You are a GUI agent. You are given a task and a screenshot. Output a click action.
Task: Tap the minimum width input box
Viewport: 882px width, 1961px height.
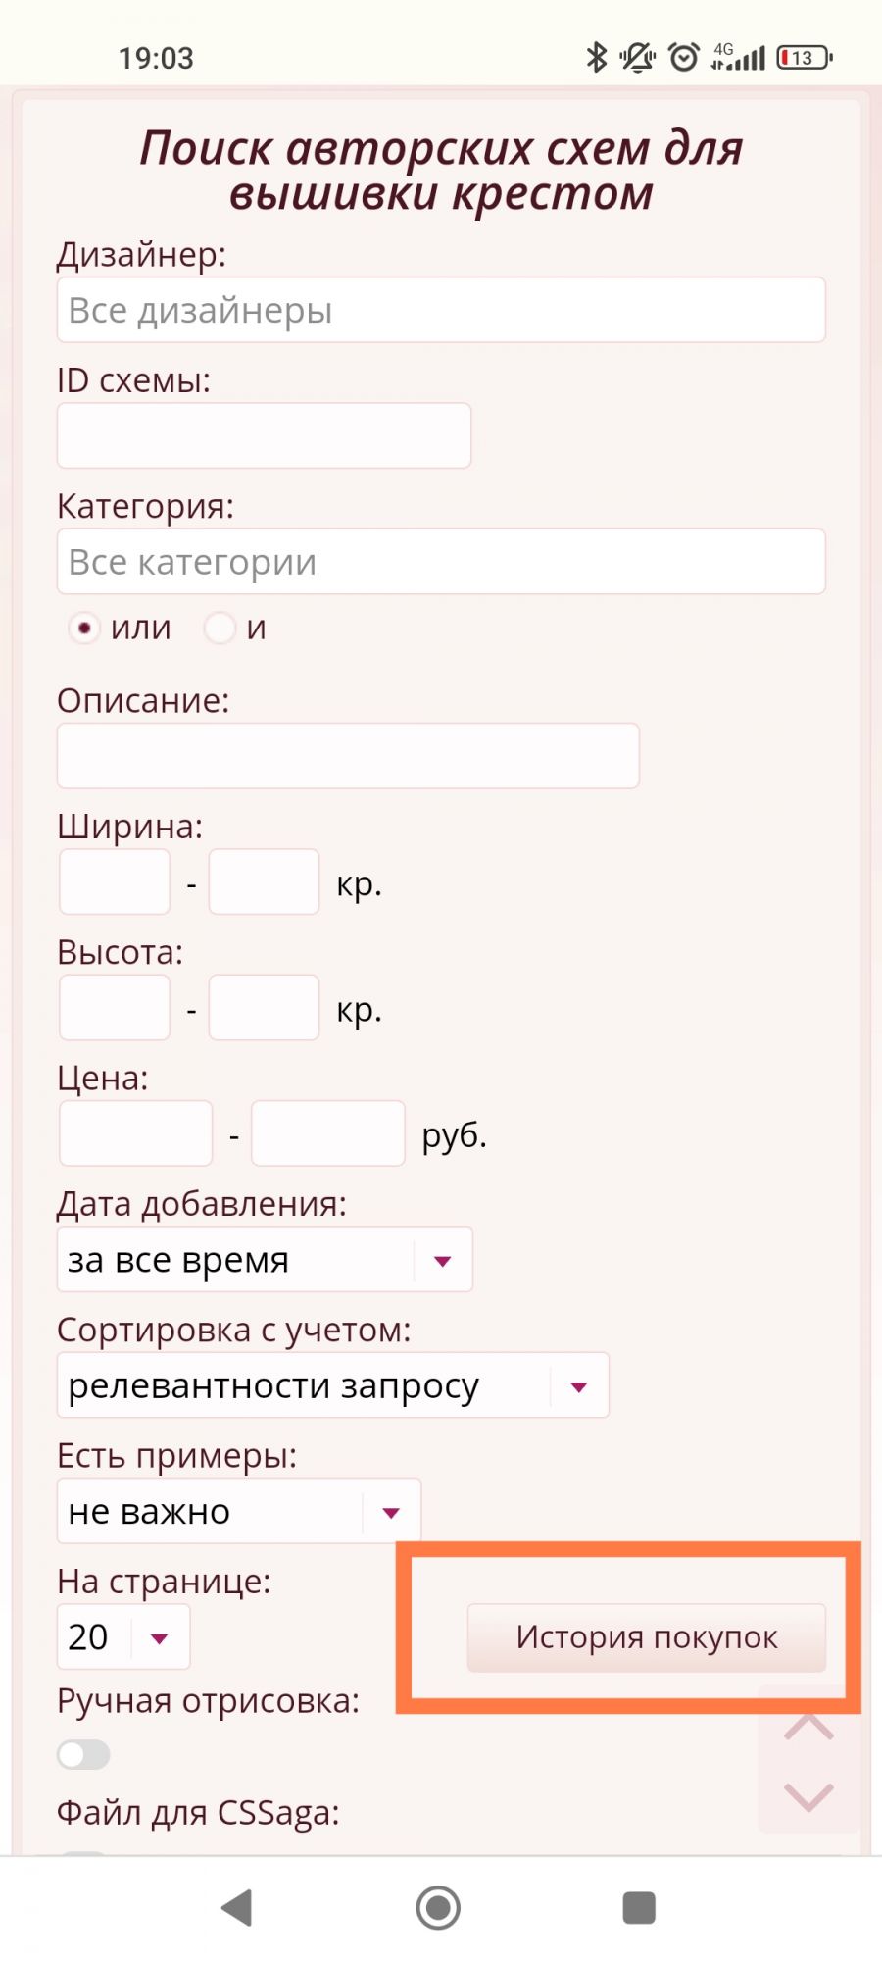115,882
